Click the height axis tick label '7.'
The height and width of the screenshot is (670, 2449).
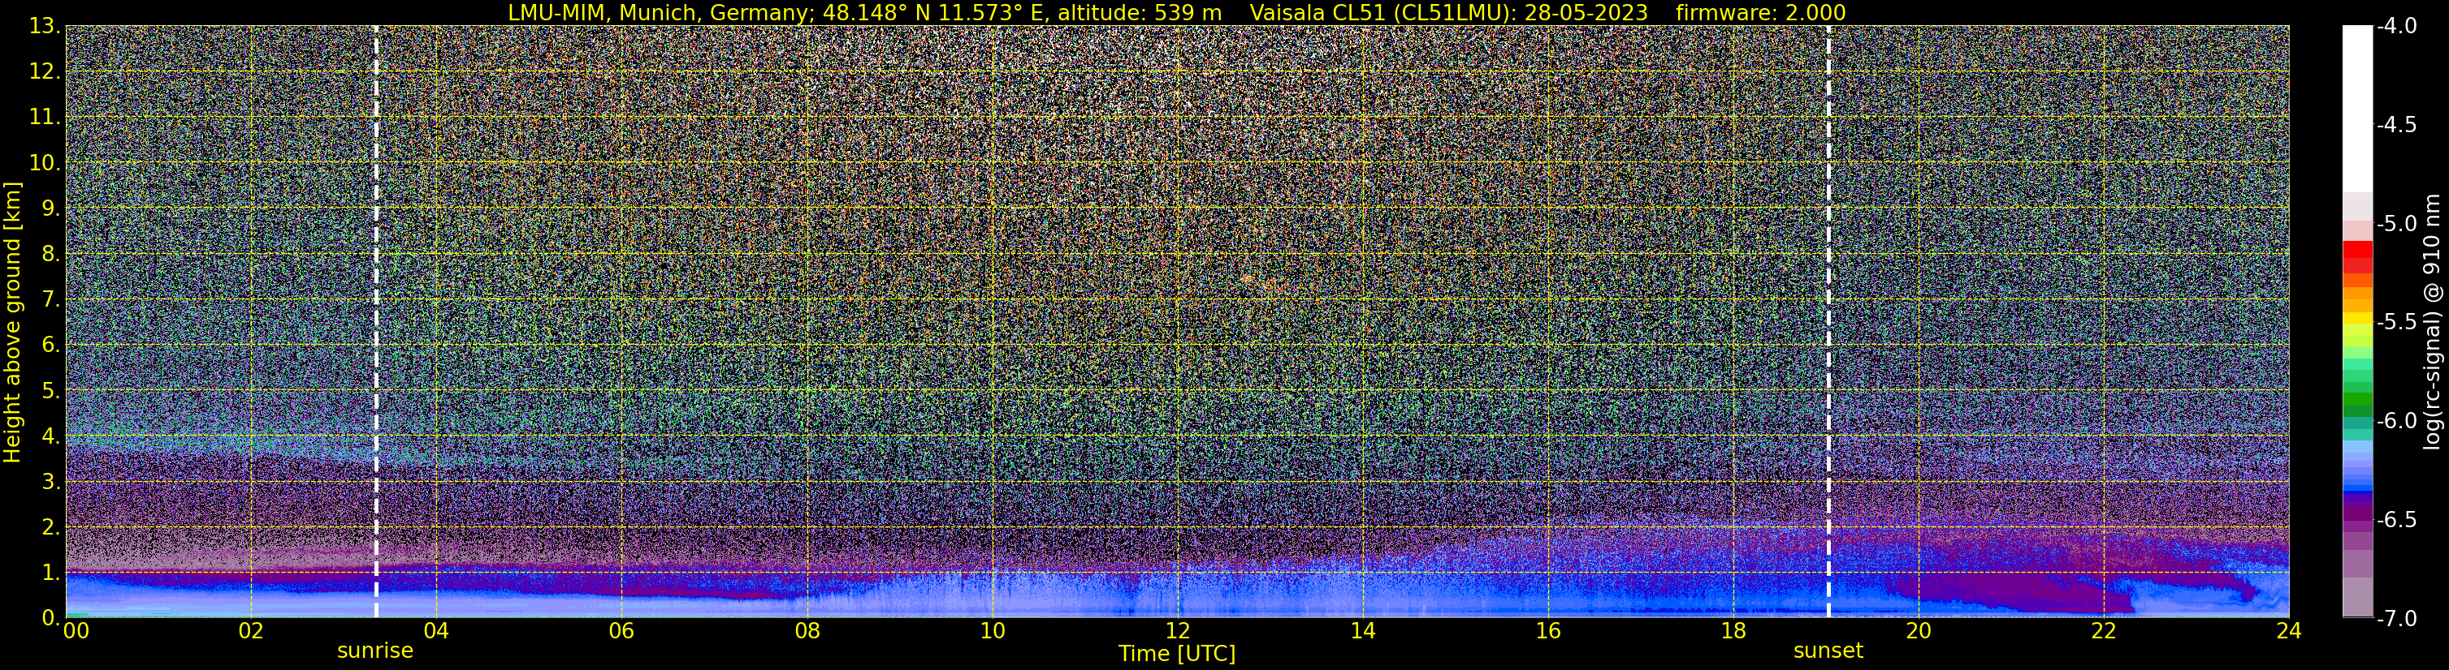(51, 299)
